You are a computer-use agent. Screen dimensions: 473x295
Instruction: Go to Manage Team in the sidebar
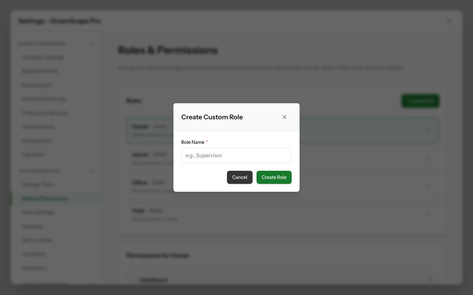tap(38, 184)
